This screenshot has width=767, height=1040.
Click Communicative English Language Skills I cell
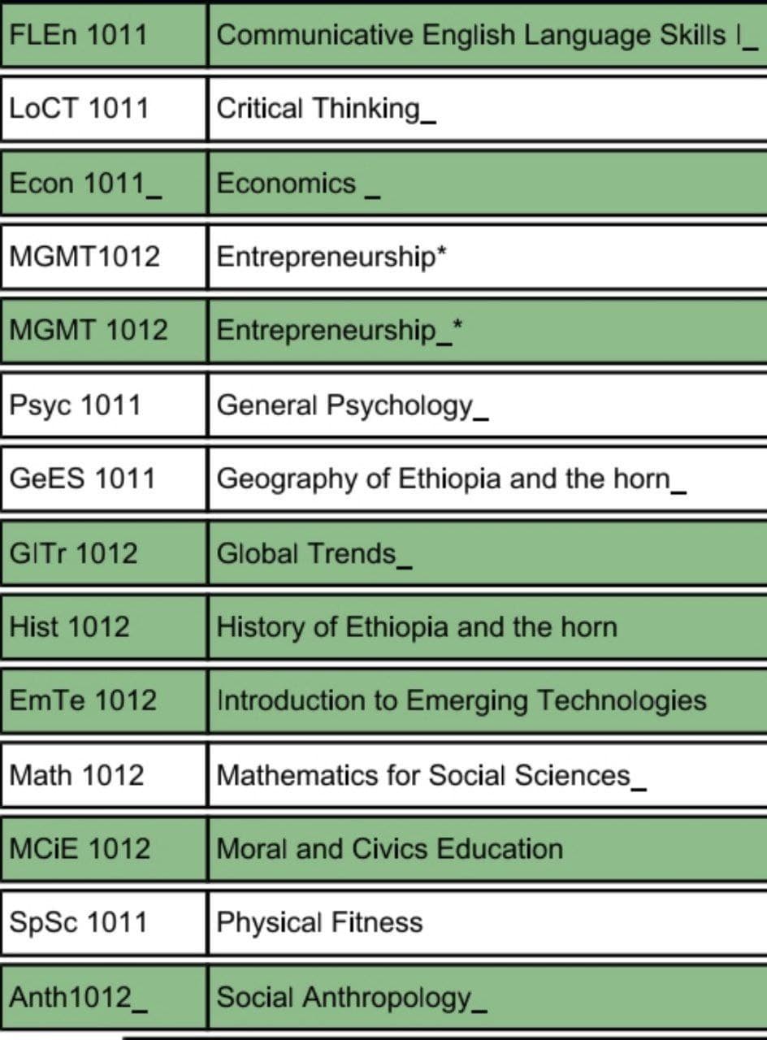tap(487, 35)
